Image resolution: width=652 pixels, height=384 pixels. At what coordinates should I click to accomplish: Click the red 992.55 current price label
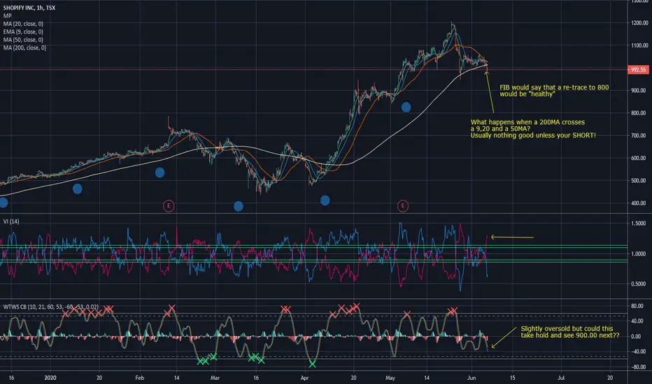638,70
